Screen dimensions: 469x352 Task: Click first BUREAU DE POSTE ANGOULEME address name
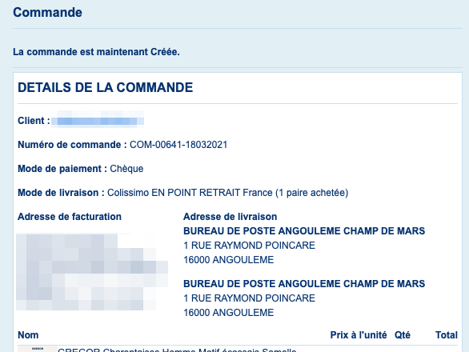tap(304, 231)
